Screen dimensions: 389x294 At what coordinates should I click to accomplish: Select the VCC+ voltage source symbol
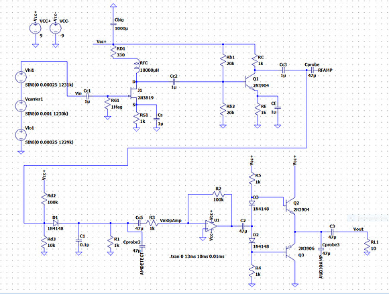[x=36, y=28]
